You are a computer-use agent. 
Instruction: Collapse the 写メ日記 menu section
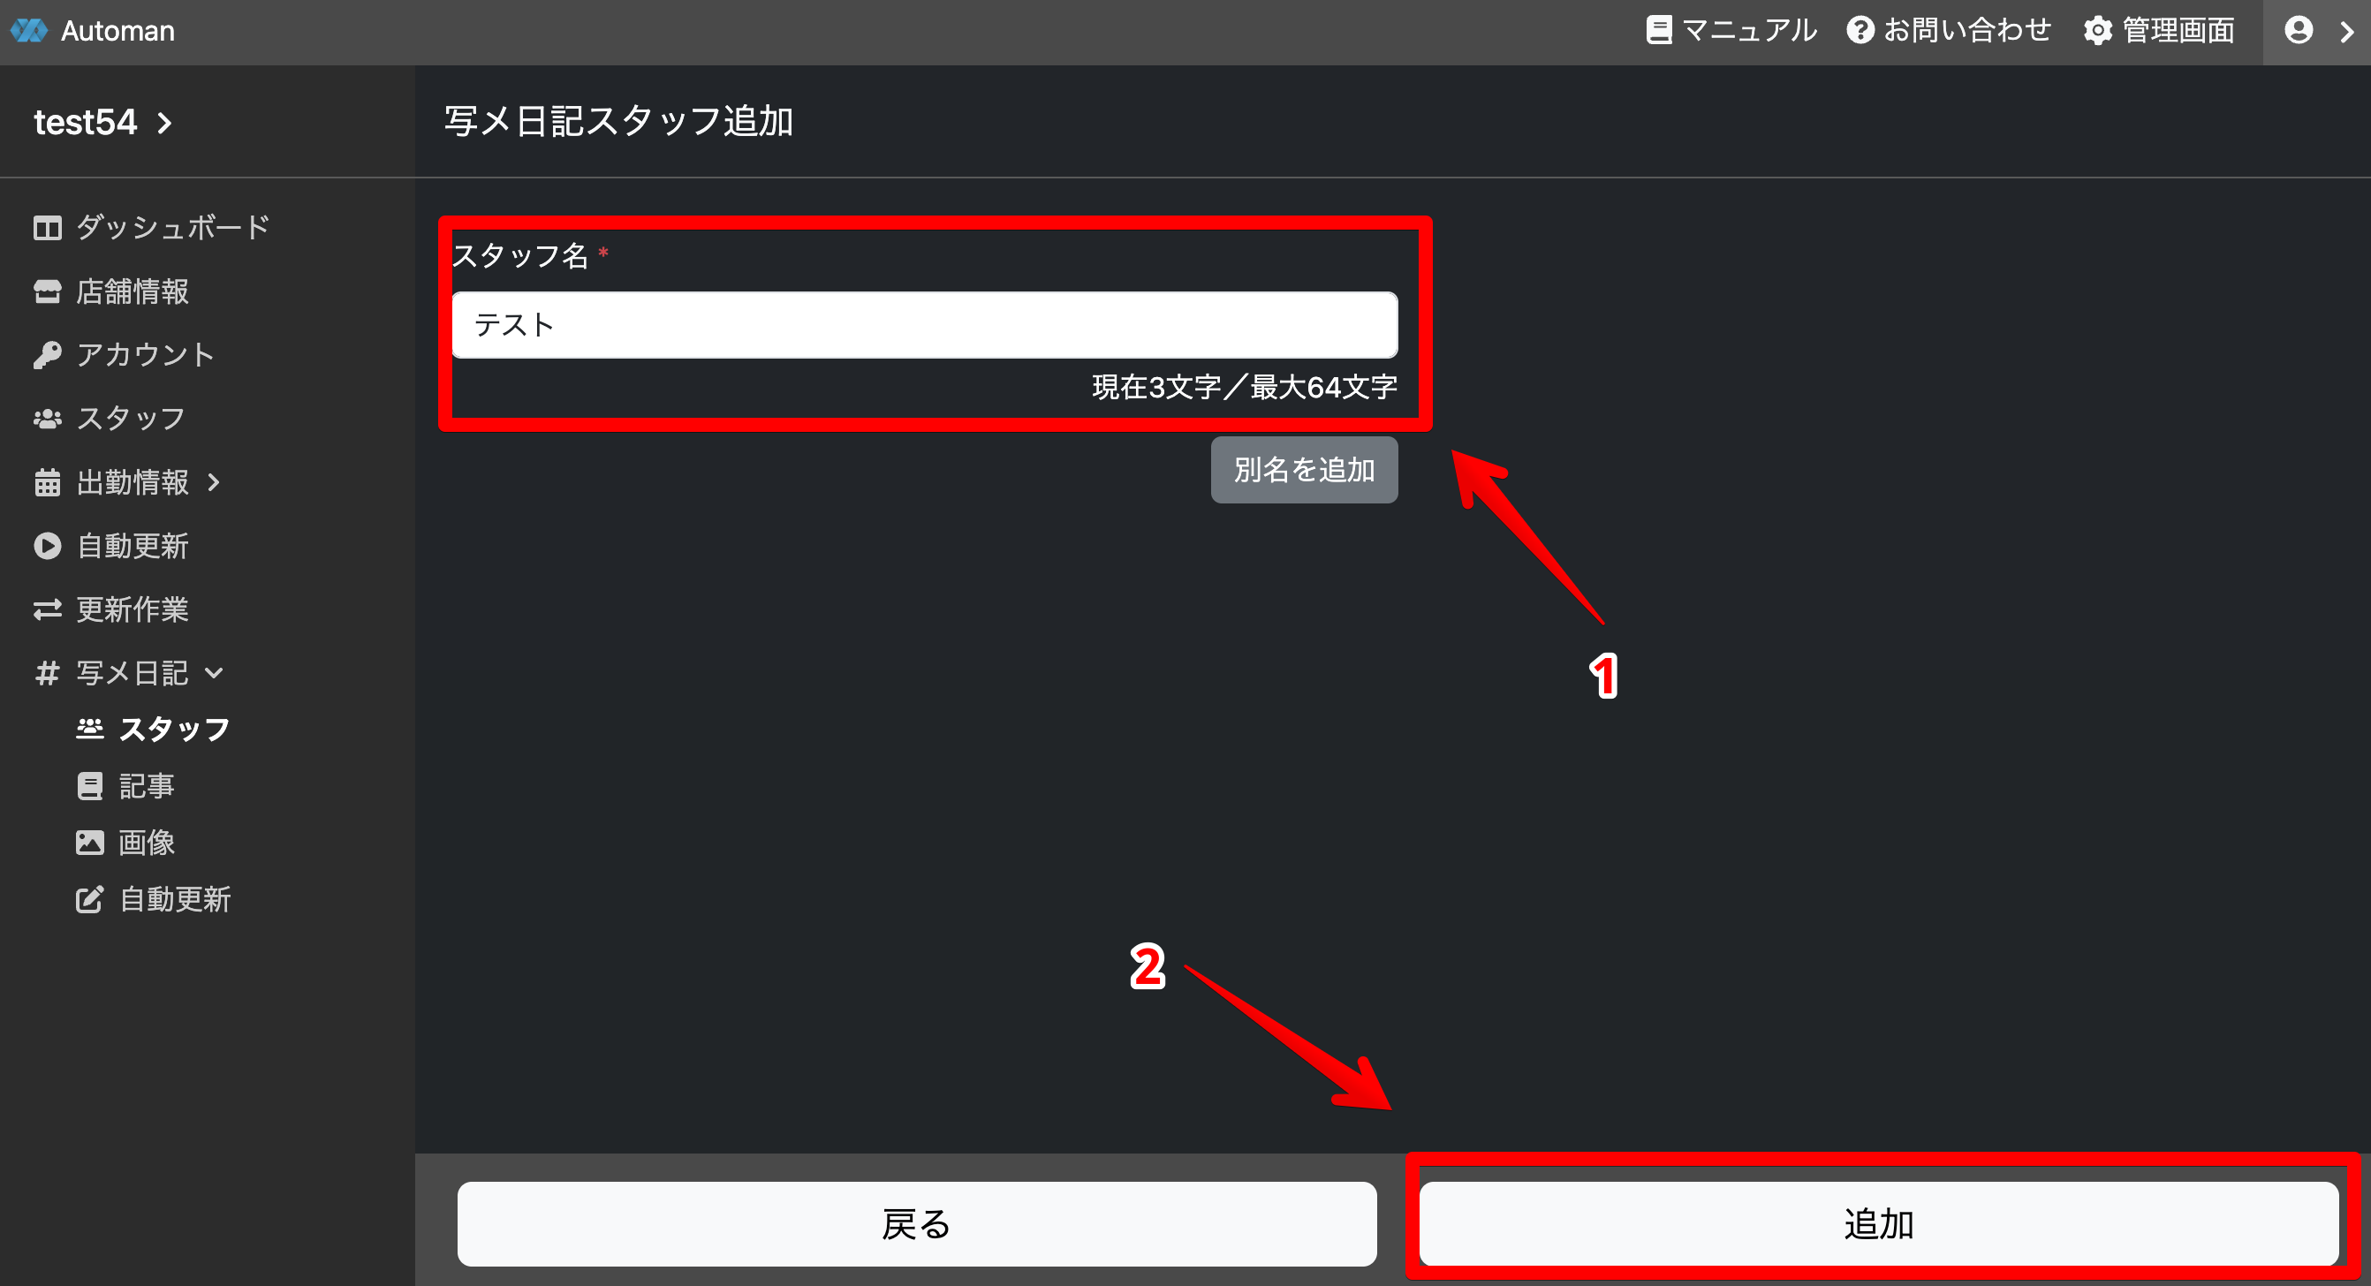click(x=214, y=673)
